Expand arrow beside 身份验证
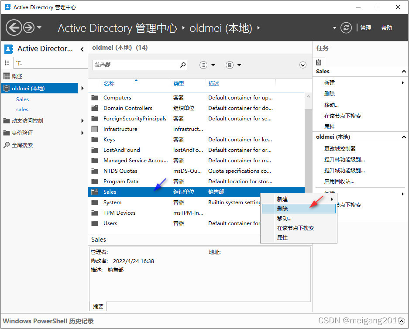The image size is (409, 329). pyautogui.click(x=82, y=133)
